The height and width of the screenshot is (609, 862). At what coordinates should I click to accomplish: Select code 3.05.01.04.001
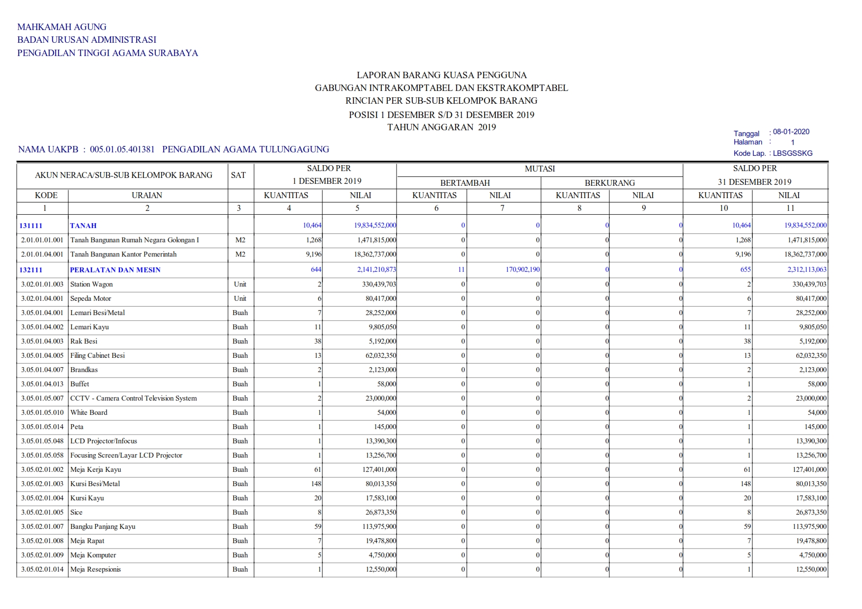point(42,313)
